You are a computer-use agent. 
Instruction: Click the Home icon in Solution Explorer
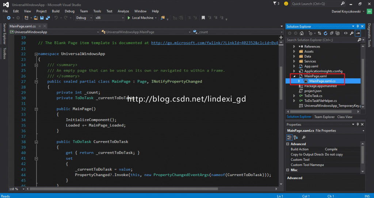tap(302, 33)
